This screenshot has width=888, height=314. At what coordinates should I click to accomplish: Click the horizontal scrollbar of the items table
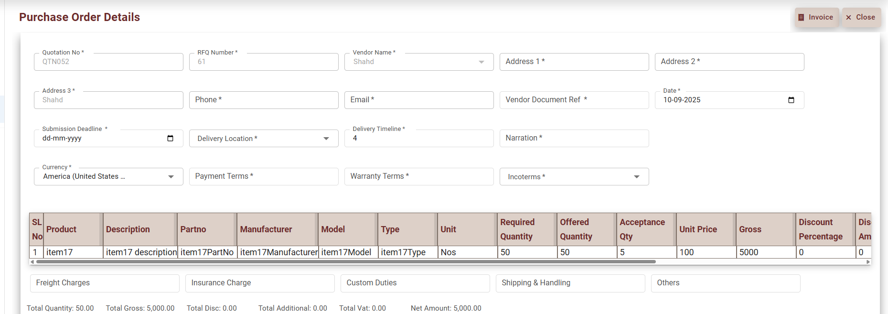(346, 262)
